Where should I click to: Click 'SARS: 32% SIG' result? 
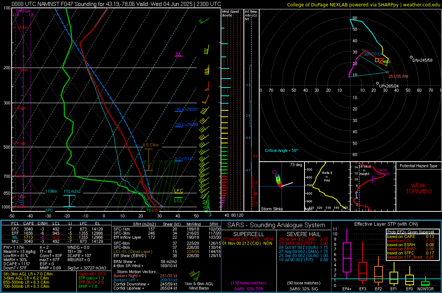point(303,289)
